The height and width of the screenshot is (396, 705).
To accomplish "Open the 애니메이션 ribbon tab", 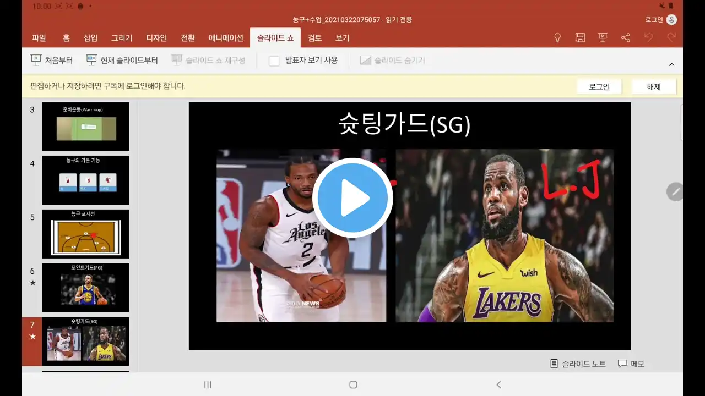I will tap(226, 38).
